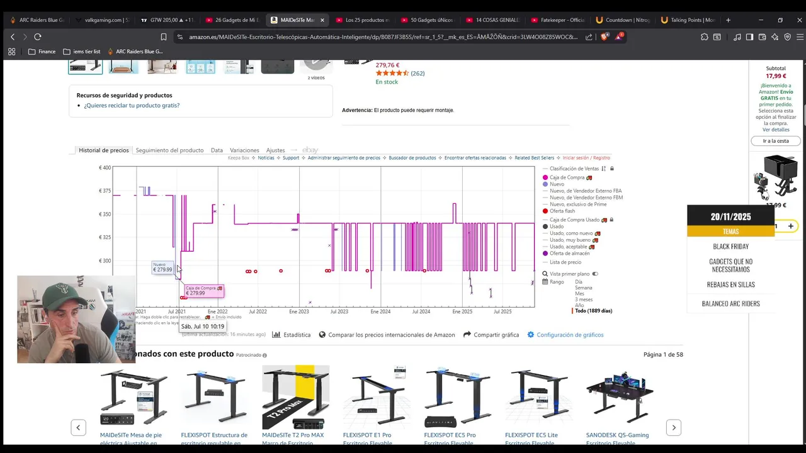Bookmark this page with the bookmark icon
The width and height of the screenshot is (806, 453).
tap(164, 37)
